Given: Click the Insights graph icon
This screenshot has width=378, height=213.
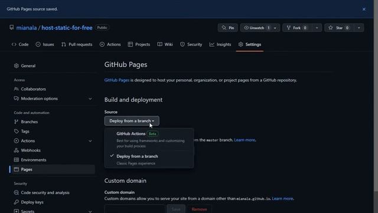Looking at the screenshot, I should click(x=211, y=44).
